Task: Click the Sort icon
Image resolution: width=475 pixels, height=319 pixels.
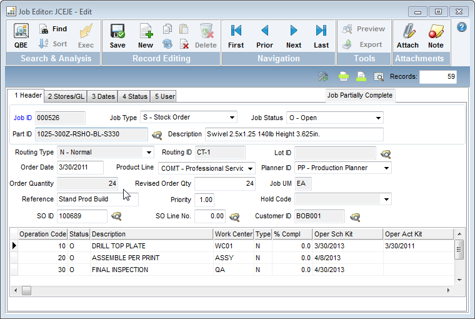Action: pos(43,44)
